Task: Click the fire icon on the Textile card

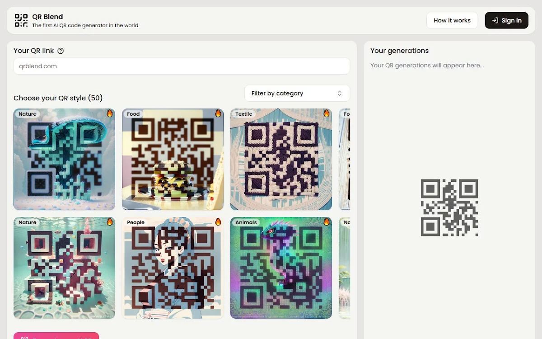Action: coord(327,113)
